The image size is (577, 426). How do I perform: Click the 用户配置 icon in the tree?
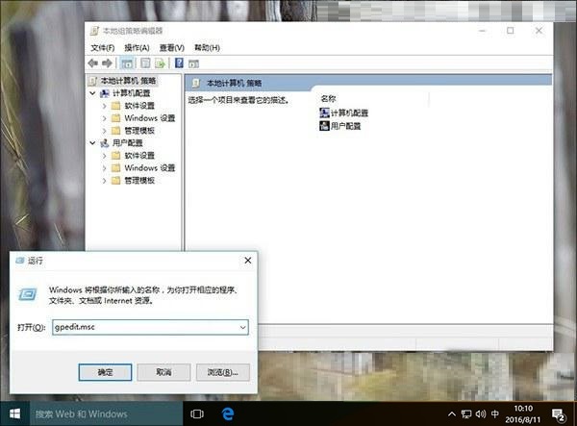point(105,142)
